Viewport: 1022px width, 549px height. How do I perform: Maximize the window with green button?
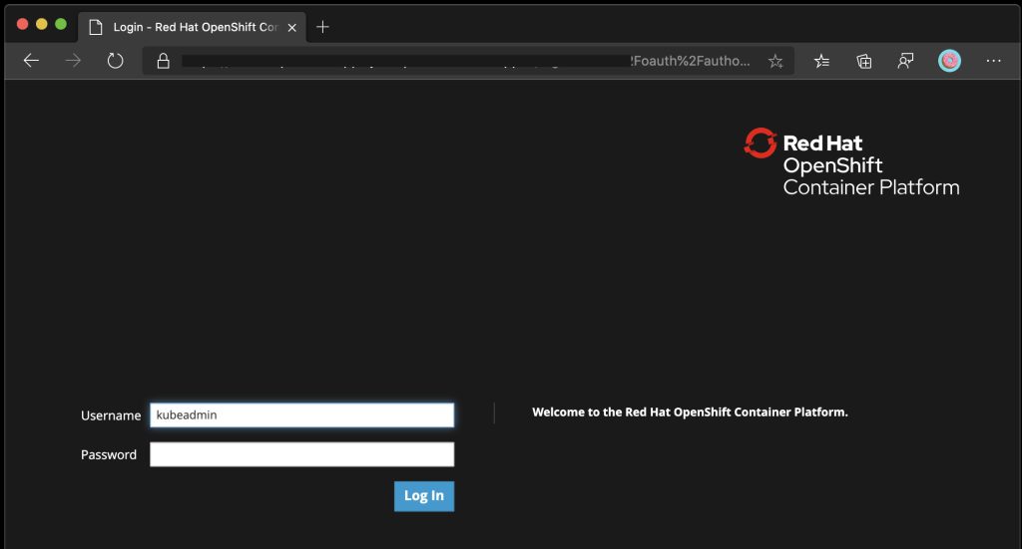point(61,24)
